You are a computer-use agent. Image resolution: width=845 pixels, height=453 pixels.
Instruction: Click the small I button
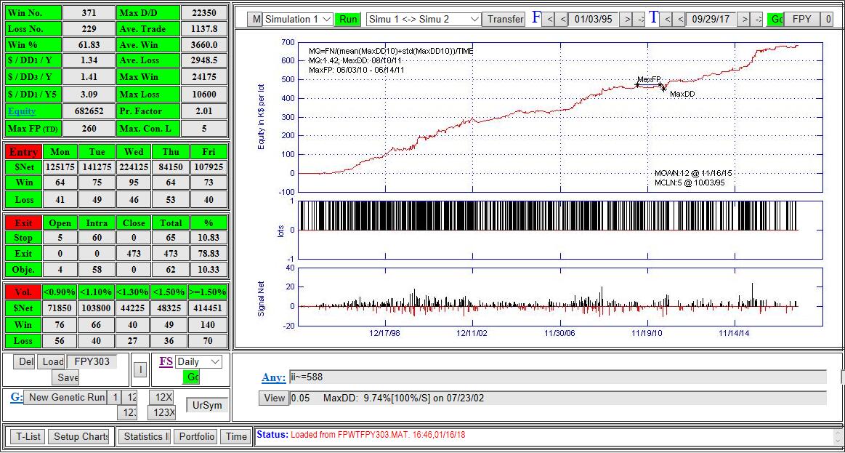pyautogui.click(x=140, y=370)
